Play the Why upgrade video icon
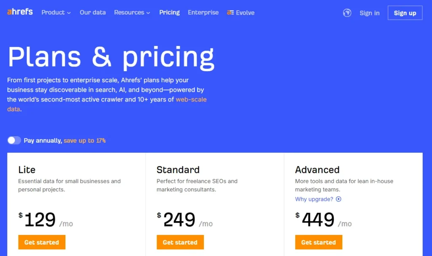 [x=339, y=199]
